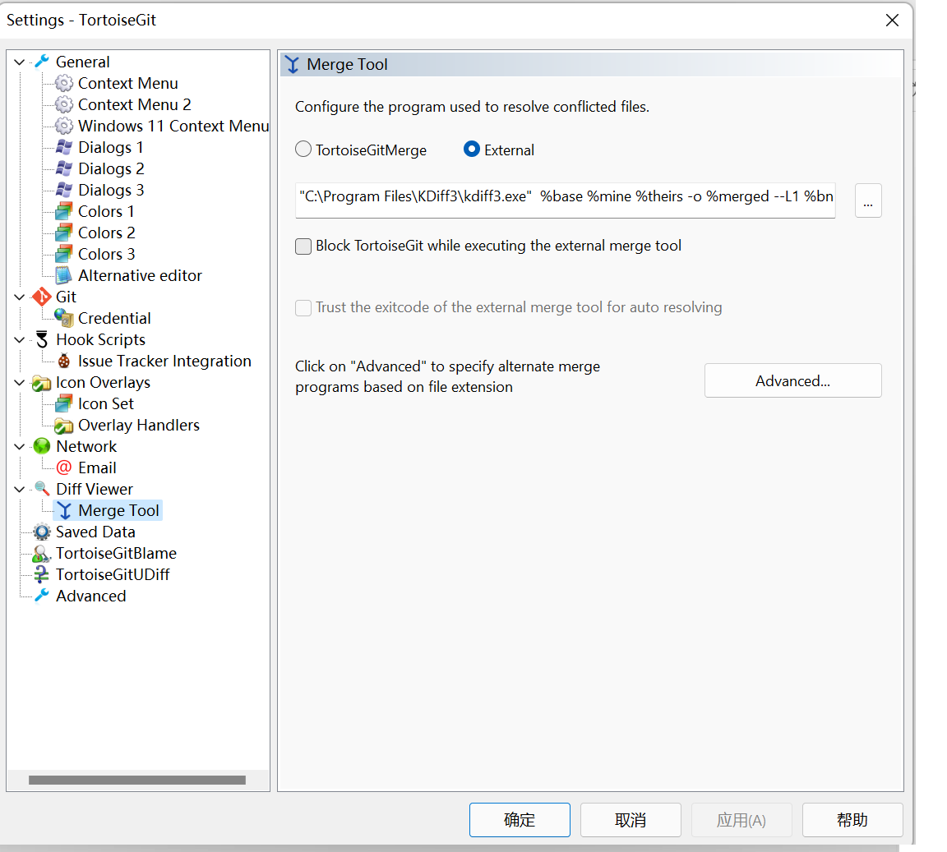Click the Advanced wrench icon in tree

(42, 596)
